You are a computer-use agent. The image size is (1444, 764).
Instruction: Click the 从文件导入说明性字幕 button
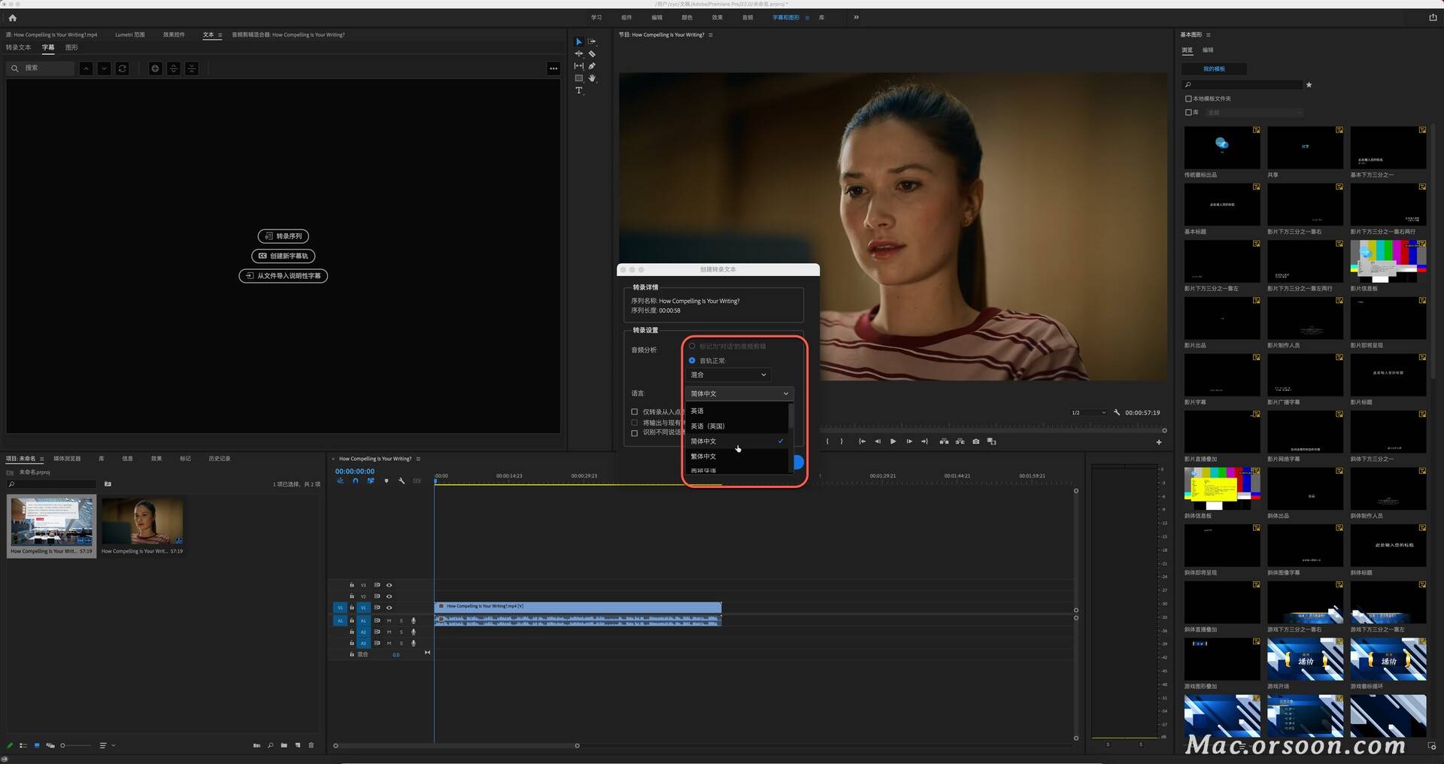[284, 276]
